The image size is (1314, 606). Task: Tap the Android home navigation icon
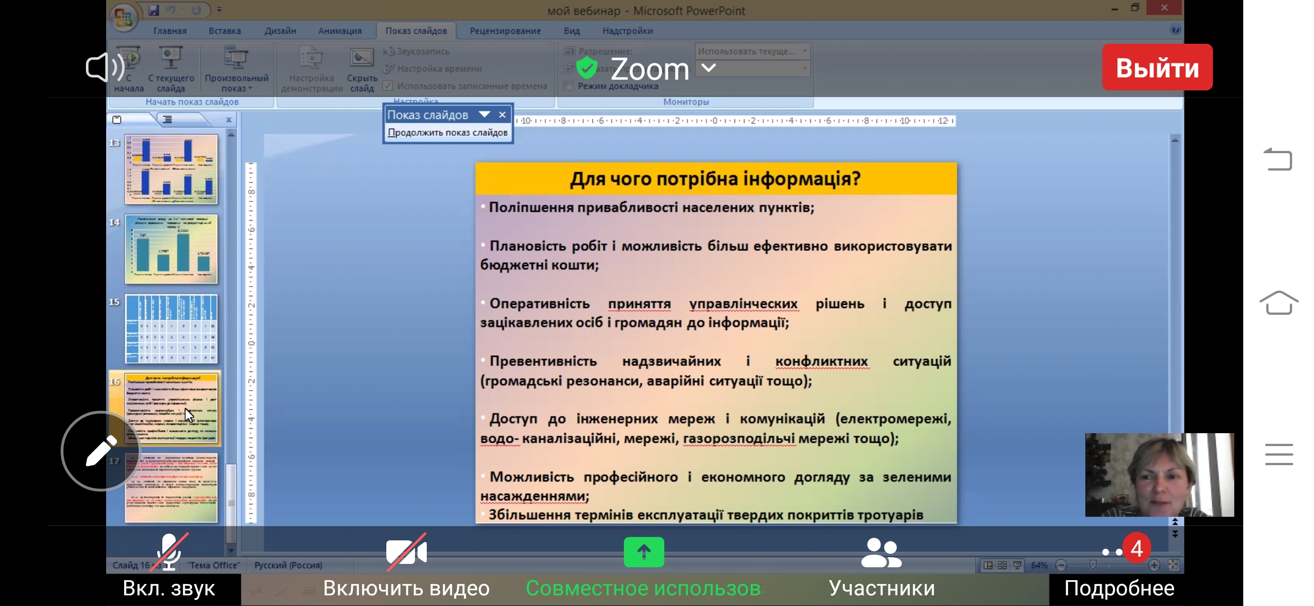(1279, 303)
